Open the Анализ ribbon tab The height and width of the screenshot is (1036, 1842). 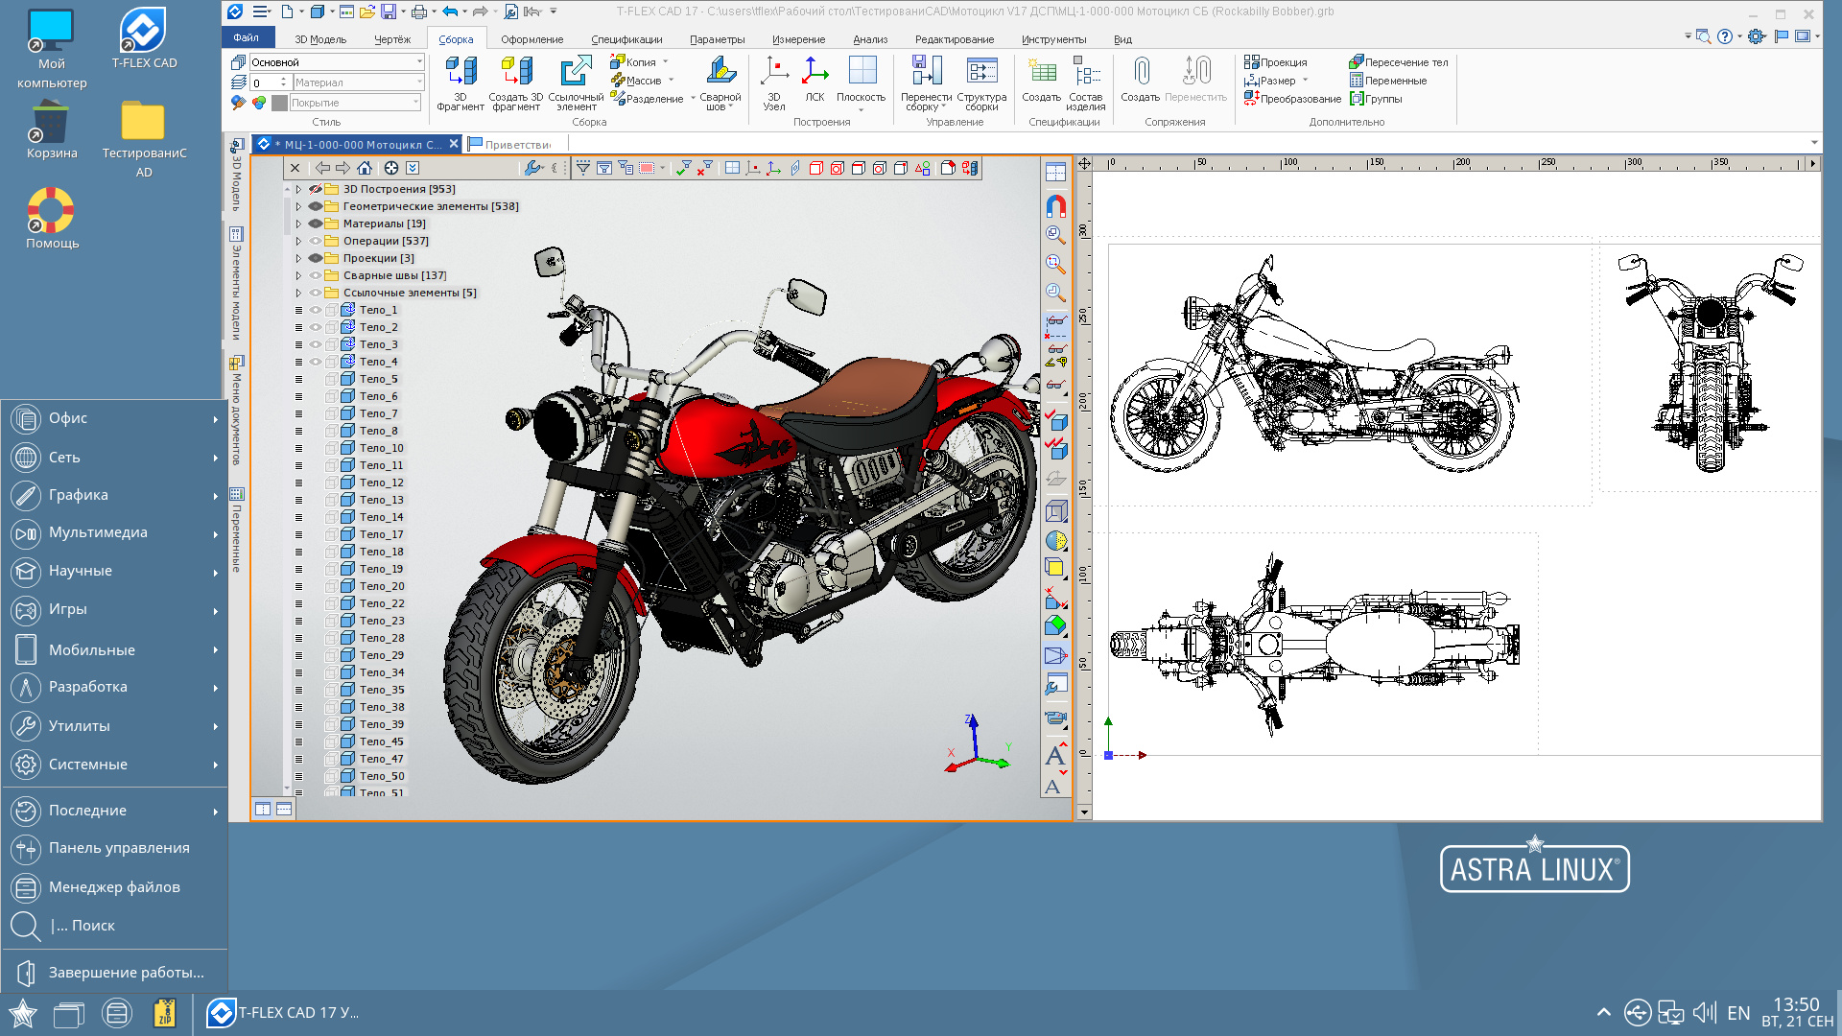[869, 39]
